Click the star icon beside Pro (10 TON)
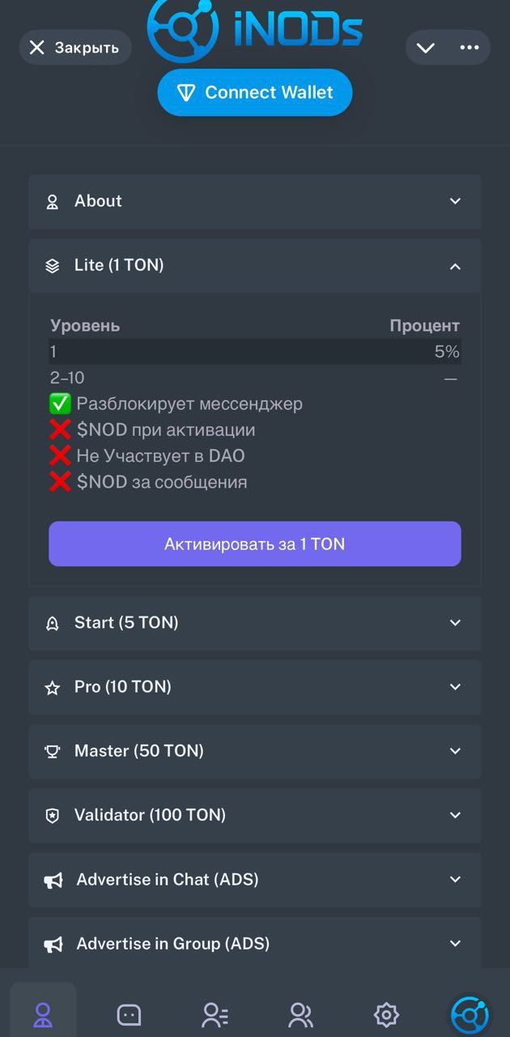The height and width of the screenshot is (1037, 510). [x=53, y=687]
